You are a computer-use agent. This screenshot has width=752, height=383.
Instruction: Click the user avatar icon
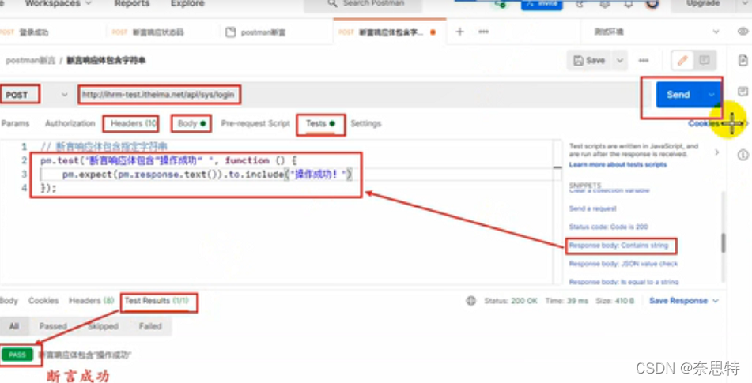point(652,4)
